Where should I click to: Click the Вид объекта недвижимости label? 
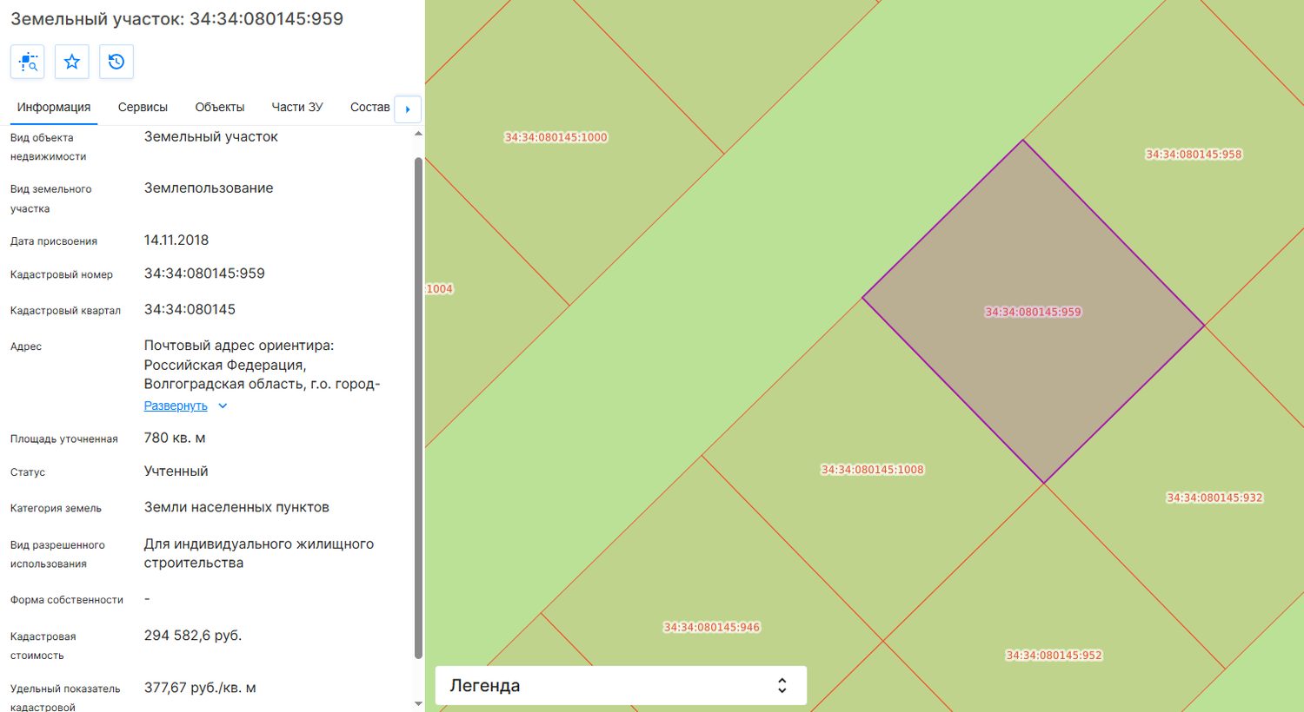tap(49, 147)
